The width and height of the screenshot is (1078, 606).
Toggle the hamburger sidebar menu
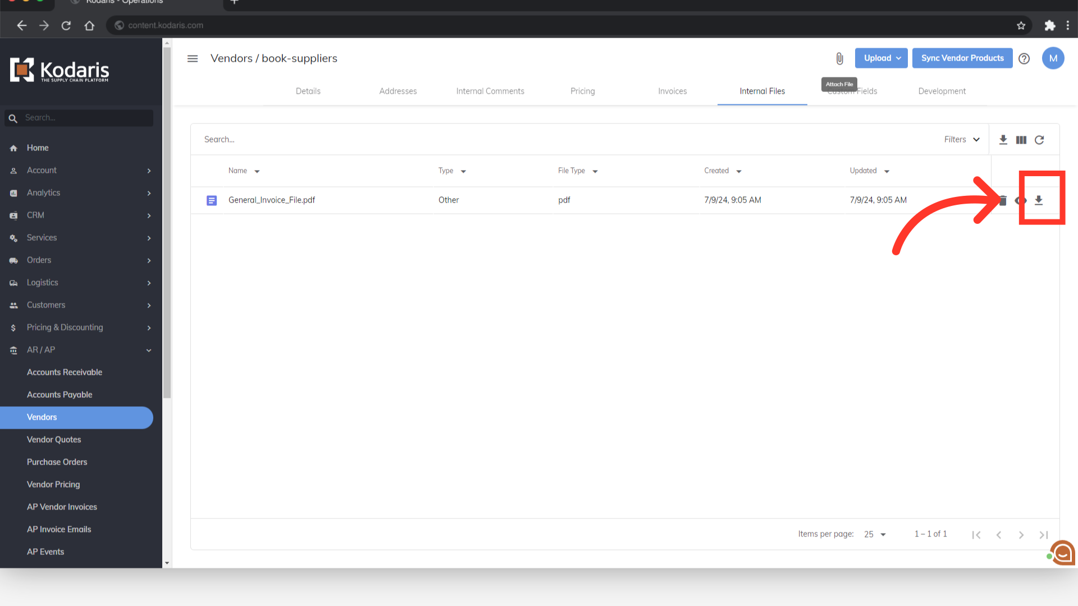193,58
